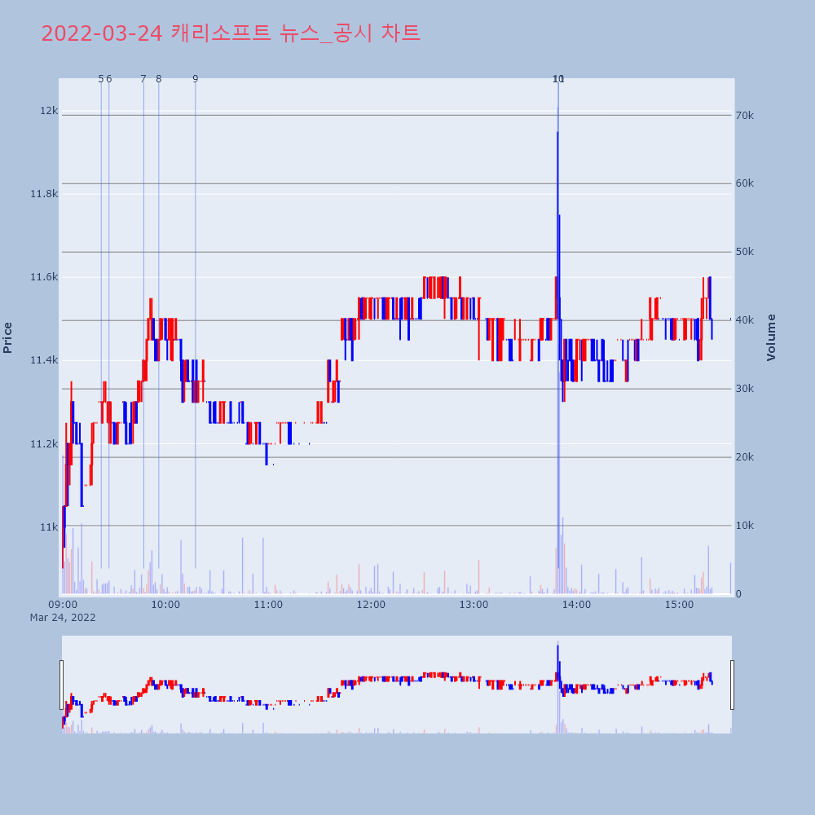This screenshot has height=815, width=815.
Task: Click the Price axis title
Action: [7, 338]
